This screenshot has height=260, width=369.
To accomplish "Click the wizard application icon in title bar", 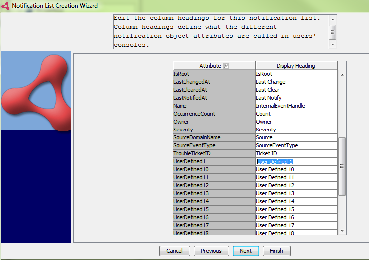I will [5, 6].
